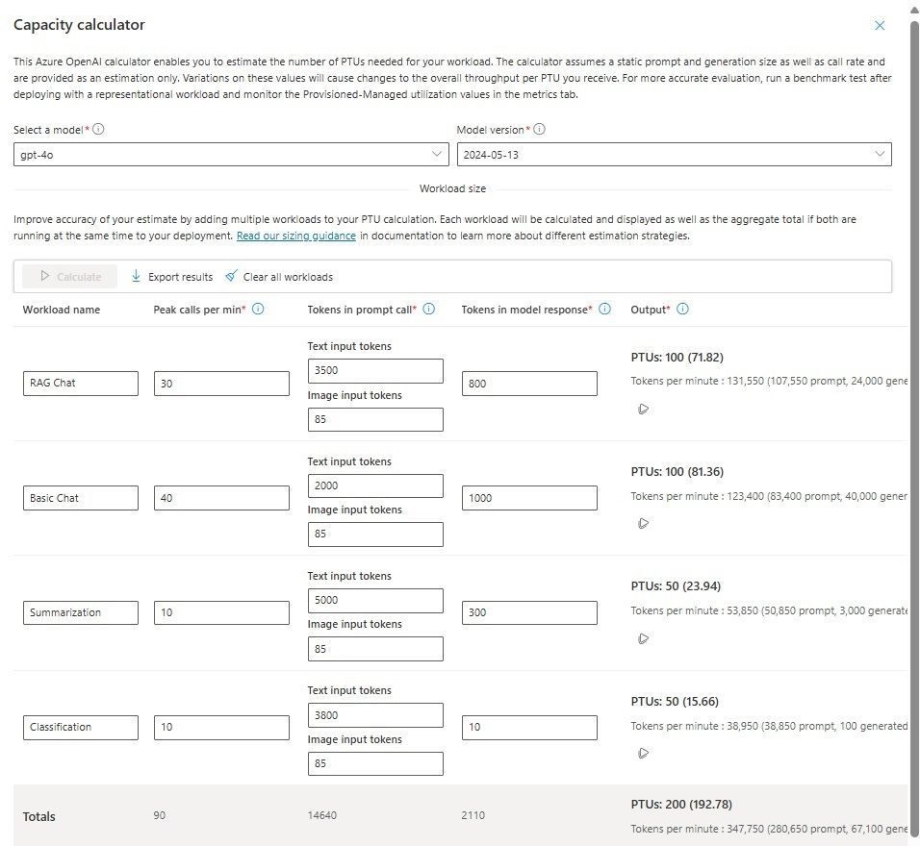Click the Tokens in prompt call info icon
The width and height of the screenshot is (920, 846).
coord(429,310)
